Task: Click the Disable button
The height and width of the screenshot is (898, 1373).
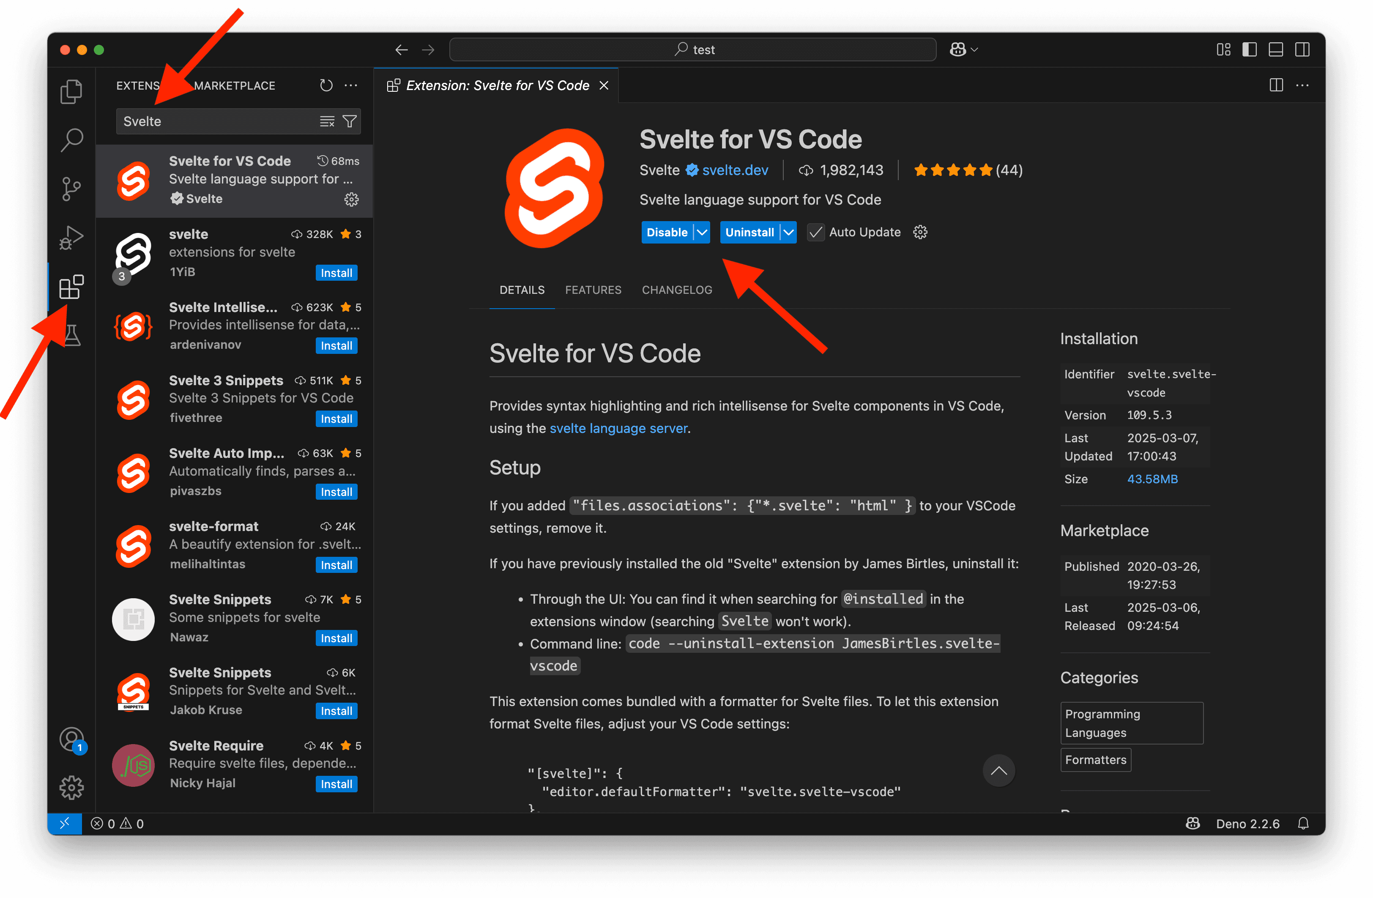Action: click(667, 232)
